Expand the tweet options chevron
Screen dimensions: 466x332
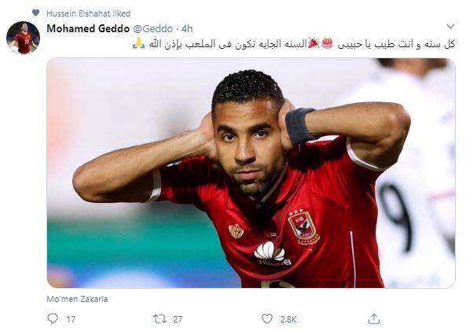pyautogui.click(x=450, y=27)
